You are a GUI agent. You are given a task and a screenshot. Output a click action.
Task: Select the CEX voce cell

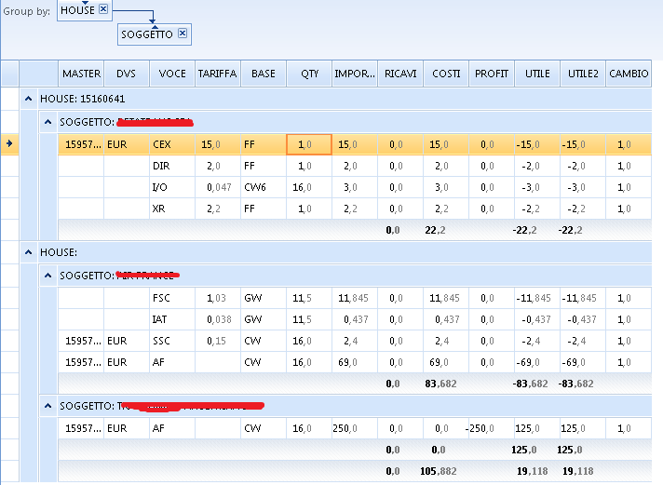[172, 144]
